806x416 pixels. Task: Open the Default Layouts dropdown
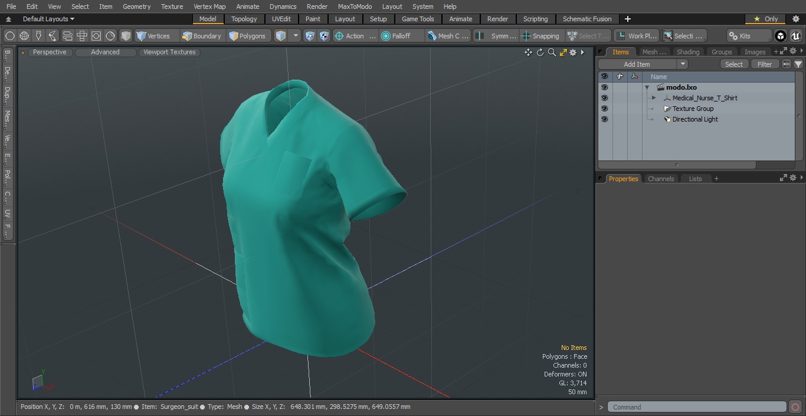click(48, 19)
